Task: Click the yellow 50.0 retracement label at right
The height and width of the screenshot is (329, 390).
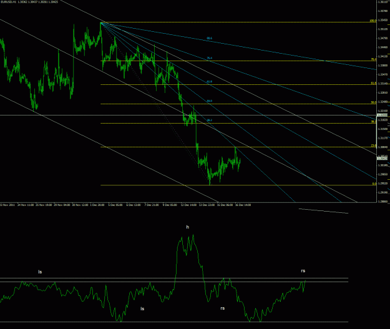Action: (374, 102)
